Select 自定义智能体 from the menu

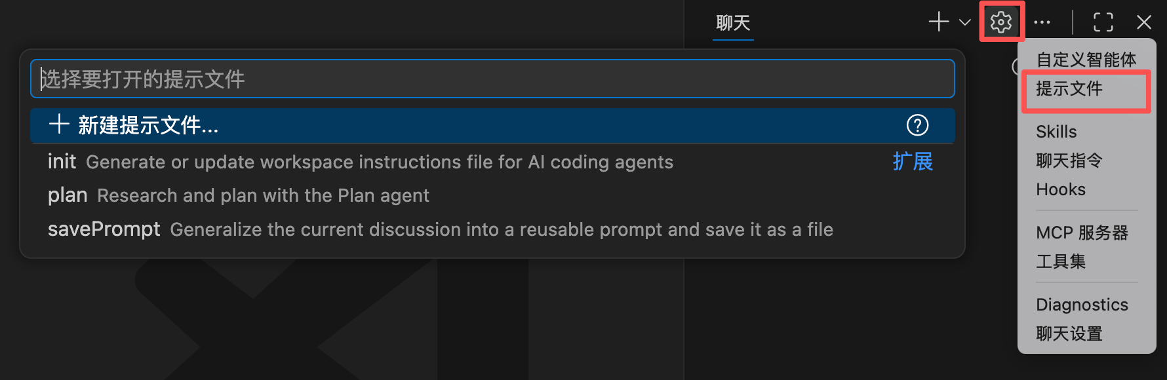point(1086,60)
